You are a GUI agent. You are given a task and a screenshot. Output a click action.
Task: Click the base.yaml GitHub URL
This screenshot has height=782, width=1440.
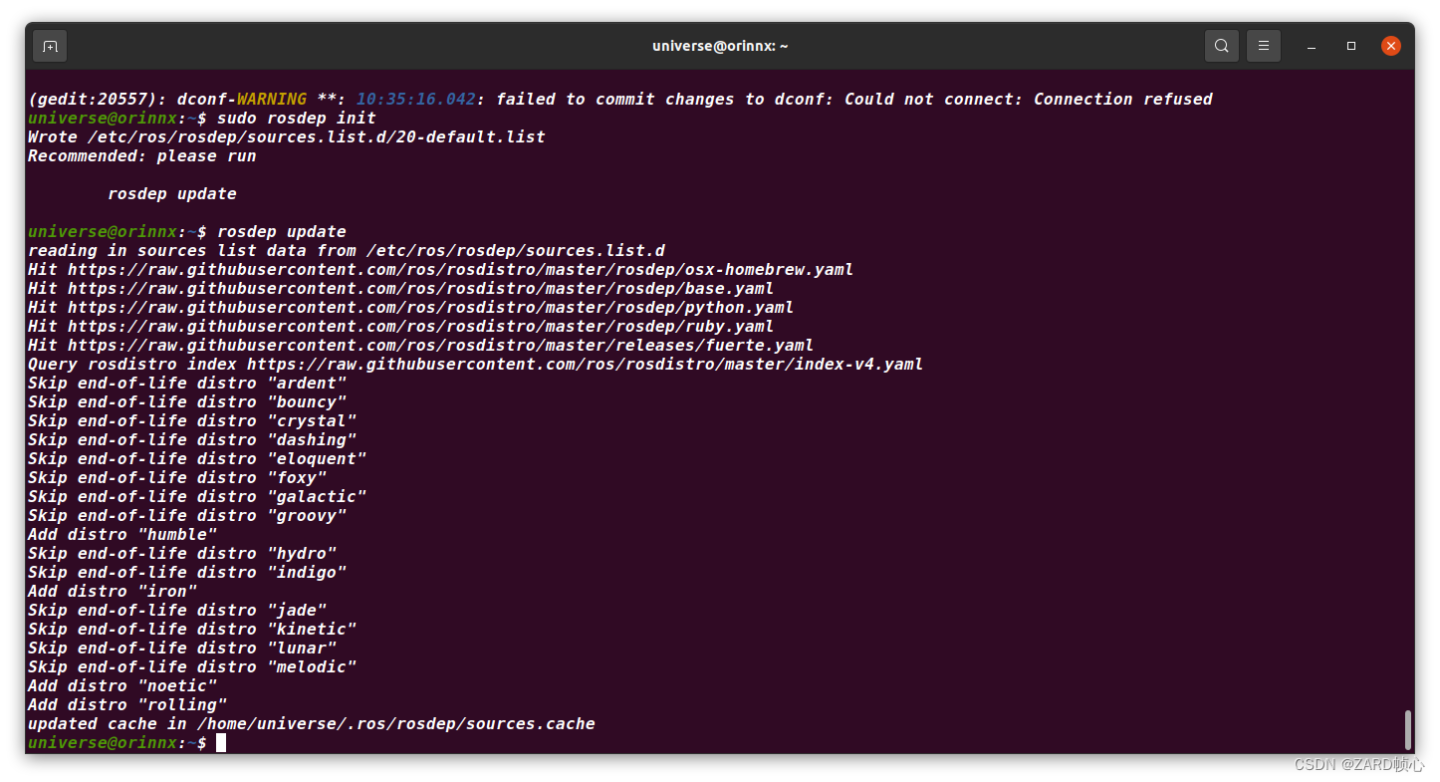[420, 289]
